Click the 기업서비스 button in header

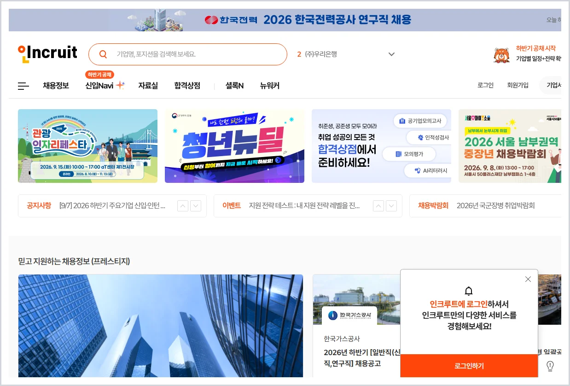click(550, 85)
